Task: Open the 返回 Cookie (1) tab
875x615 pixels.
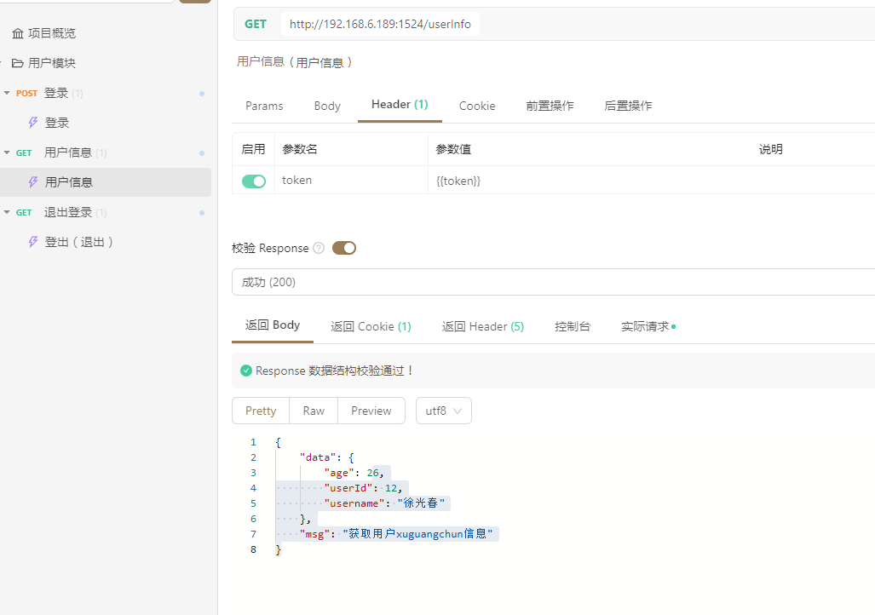Action: pos(371,326)
